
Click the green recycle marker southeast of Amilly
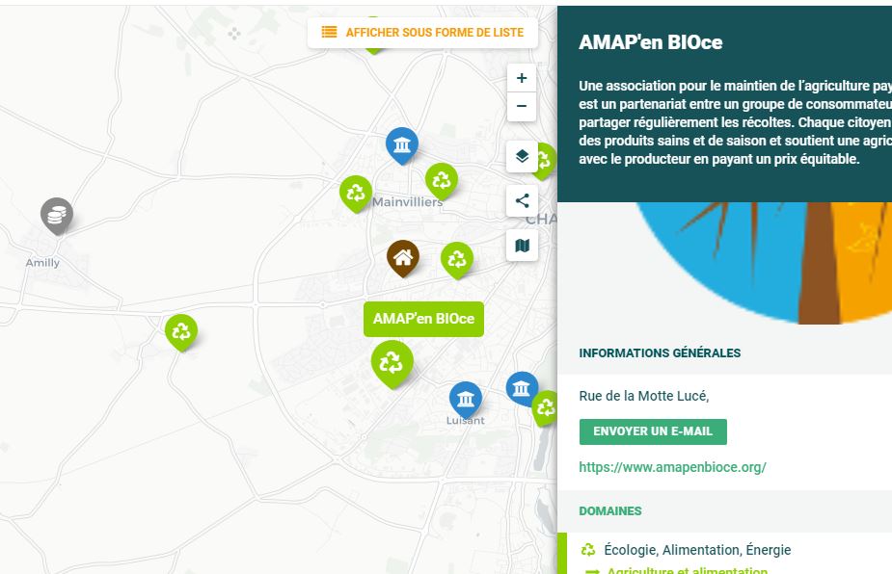coord(181,332)
